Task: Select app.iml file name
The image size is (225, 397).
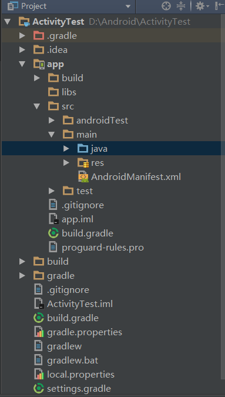Action: click(x=78, y=219)
